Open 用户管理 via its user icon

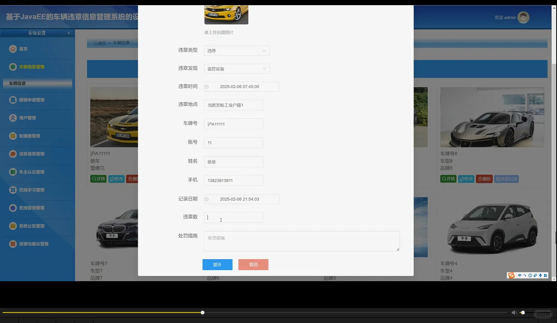tap(13, 118)
